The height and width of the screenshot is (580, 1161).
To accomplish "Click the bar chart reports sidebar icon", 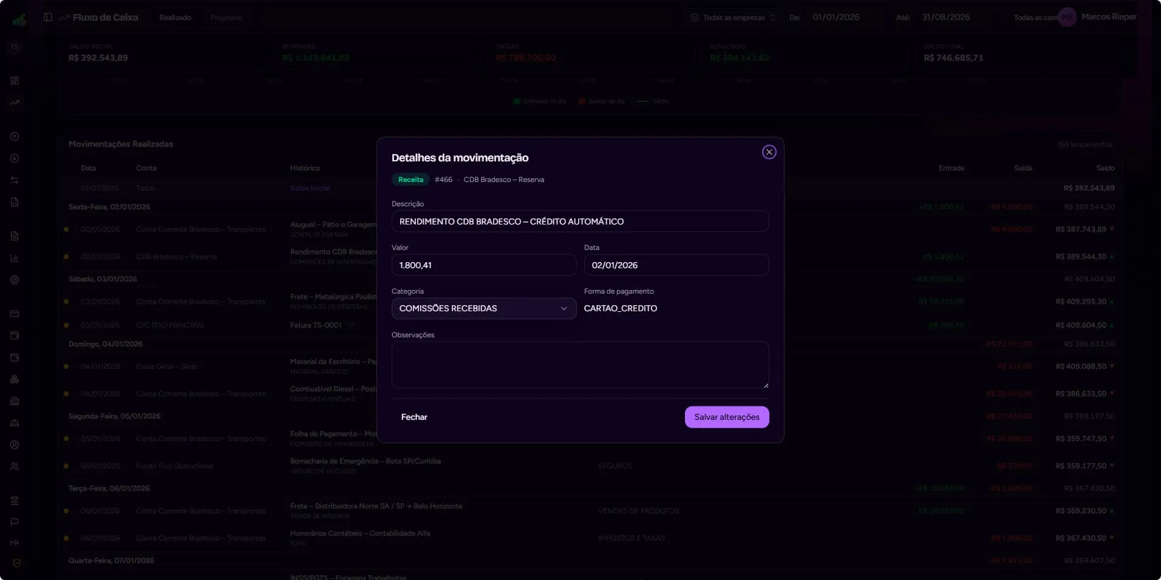I will click(x=15, y=258).
